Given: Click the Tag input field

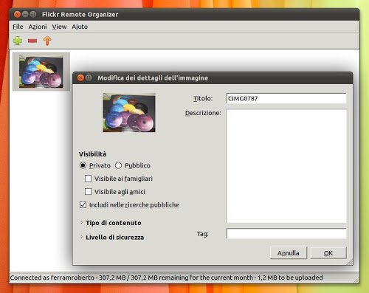Looking at the screenshot, I should [x=286, y=233].
